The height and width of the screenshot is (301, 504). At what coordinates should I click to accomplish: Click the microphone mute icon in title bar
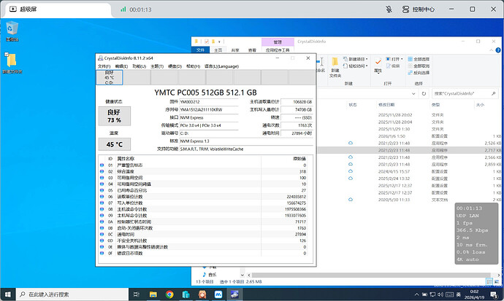(389, 9)
